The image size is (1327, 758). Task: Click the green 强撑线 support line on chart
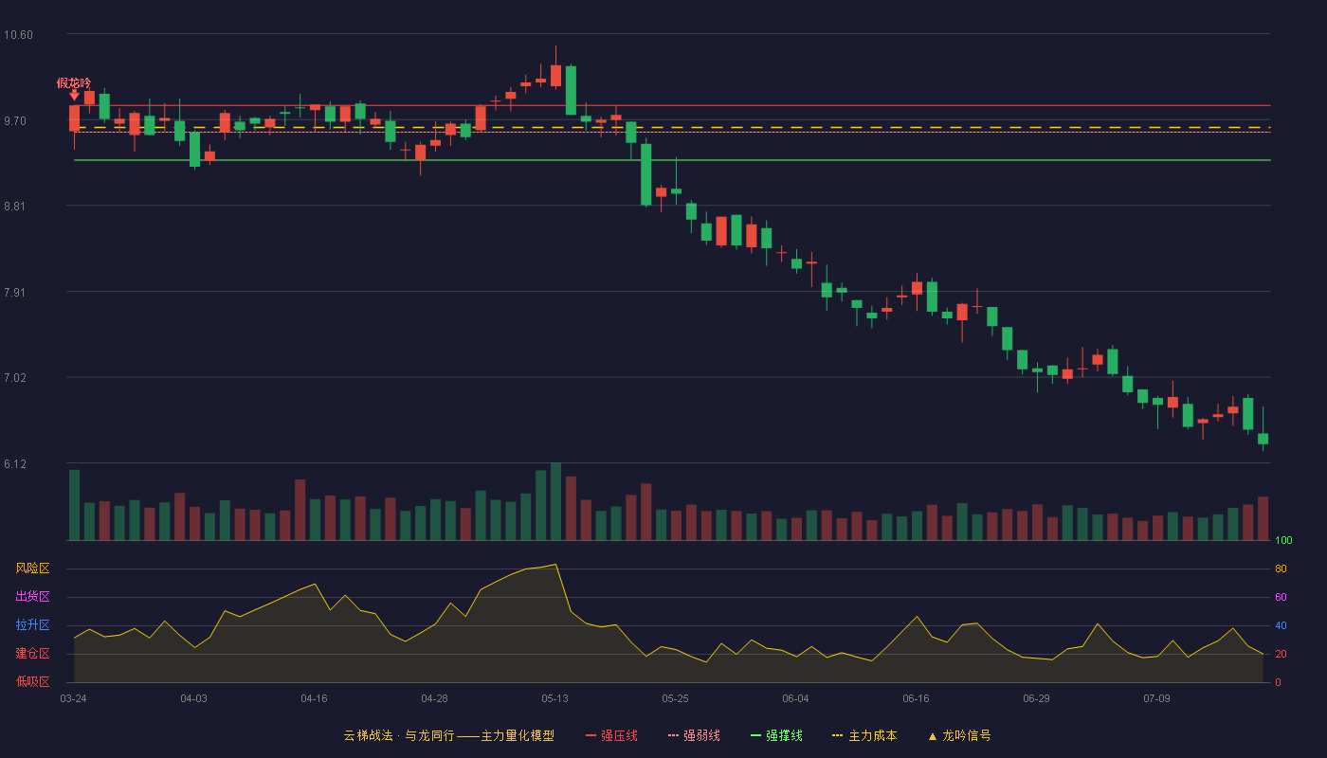point(672,160)
